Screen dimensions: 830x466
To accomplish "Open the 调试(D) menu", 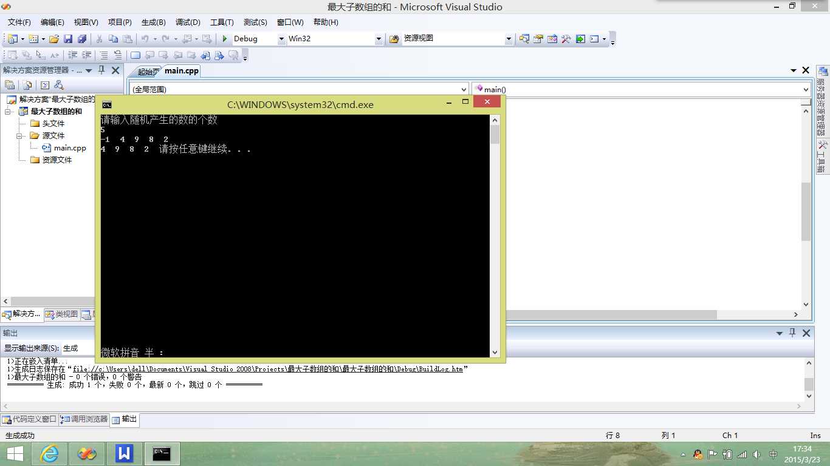I will [188, 22].
